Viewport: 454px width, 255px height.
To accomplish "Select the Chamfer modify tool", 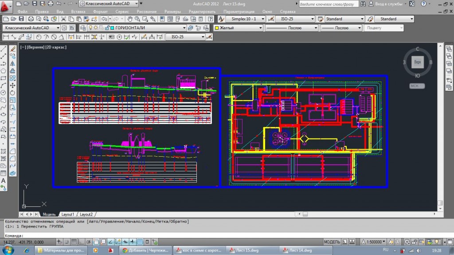I will [x=12, y=151].
